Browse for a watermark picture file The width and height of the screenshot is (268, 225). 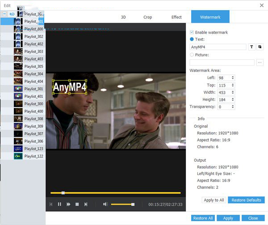point(260,62)
